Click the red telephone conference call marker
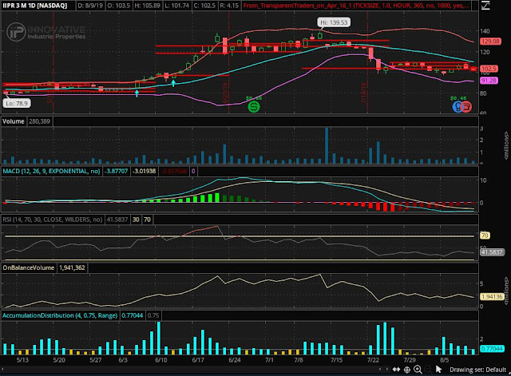Screen dimensions: 511x376 click(x=466, y=106)
